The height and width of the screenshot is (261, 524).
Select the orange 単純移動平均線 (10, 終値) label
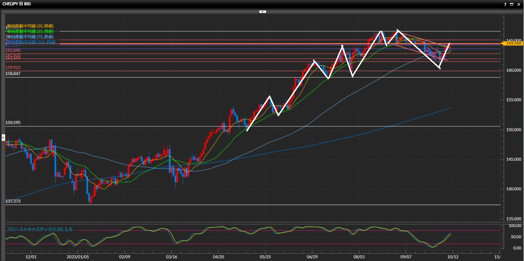[30, 26]
